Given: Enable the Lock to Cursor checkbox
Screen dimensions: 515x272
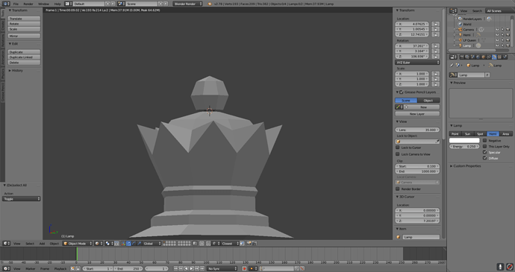Looking at the screenshot, I should tap(398, 148).
